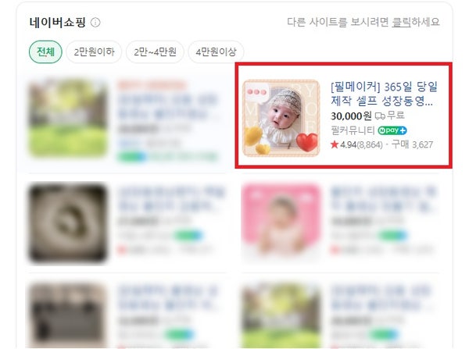The width and height of the screenshot is (469, 349).
Task: Filter by the 2만~4만원 price range
Action: pyautogui.click(x=155, y=52)
